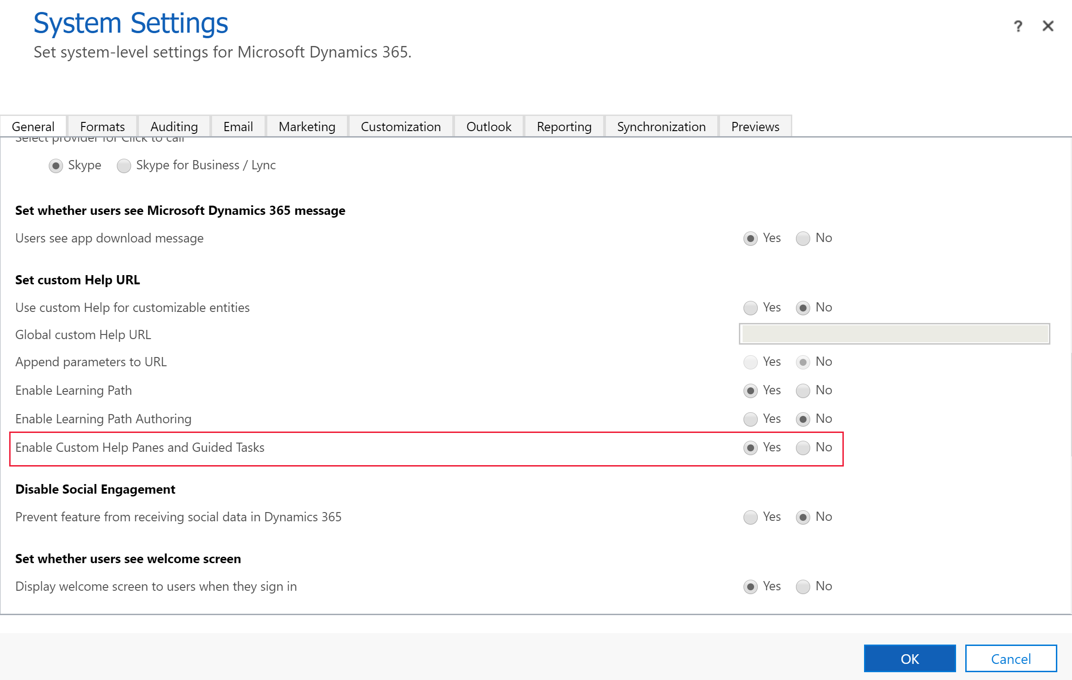Enable Learning Path Authoring toggle
The width and height of the screenshot is (1072, 680).
click(750, 418)
